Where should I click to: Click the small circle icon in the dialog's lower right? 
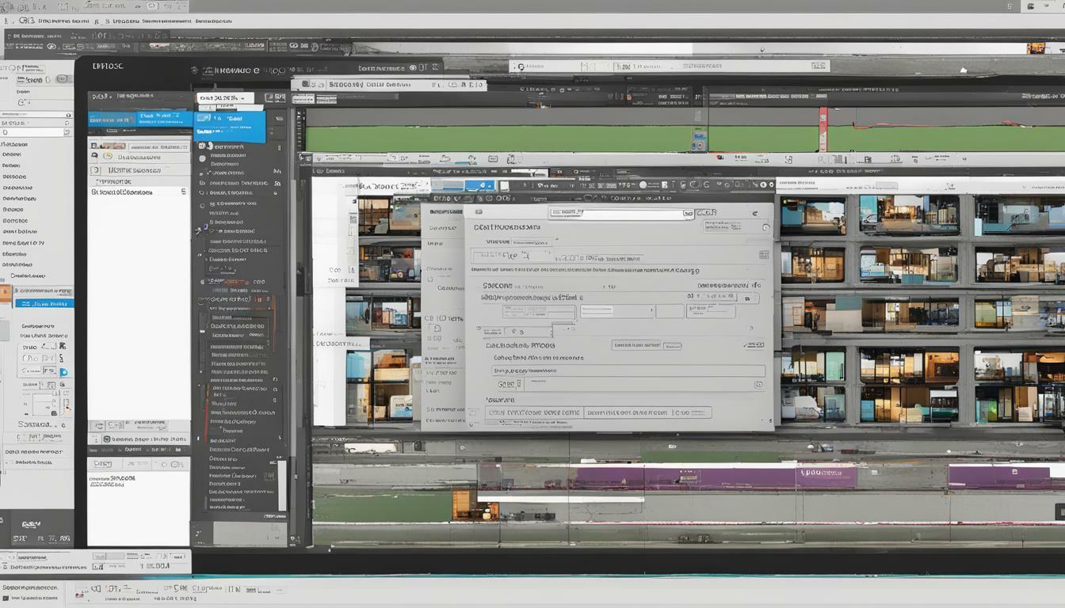[758, 385]
